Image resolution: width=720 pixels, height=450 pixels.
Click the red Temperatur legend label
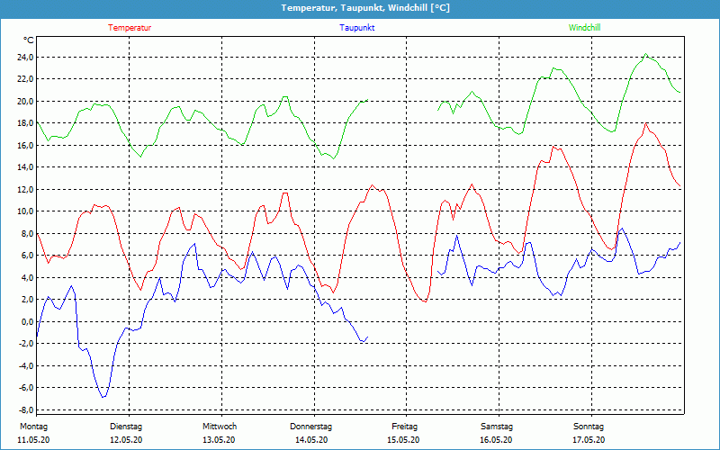pyautogui.click(x=130, y=28)
